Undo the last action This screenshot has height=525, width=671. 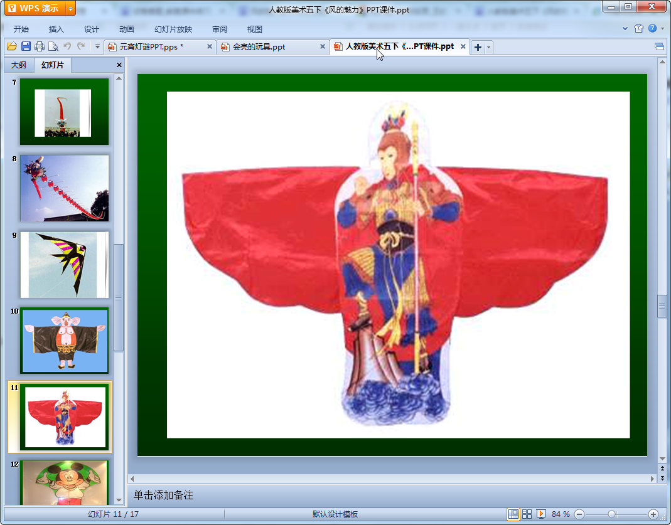(x=67, y=46)
